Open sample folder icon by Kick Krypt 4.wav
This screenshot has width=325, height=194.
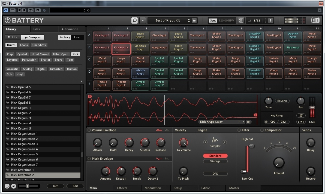coord(248,122)
